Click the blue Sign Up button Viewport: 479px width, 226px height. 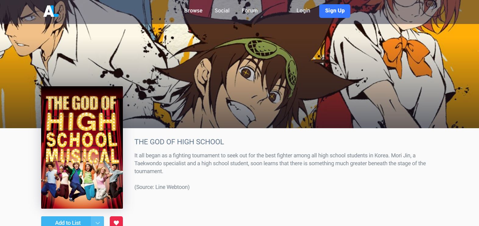(x=335, y=11)
